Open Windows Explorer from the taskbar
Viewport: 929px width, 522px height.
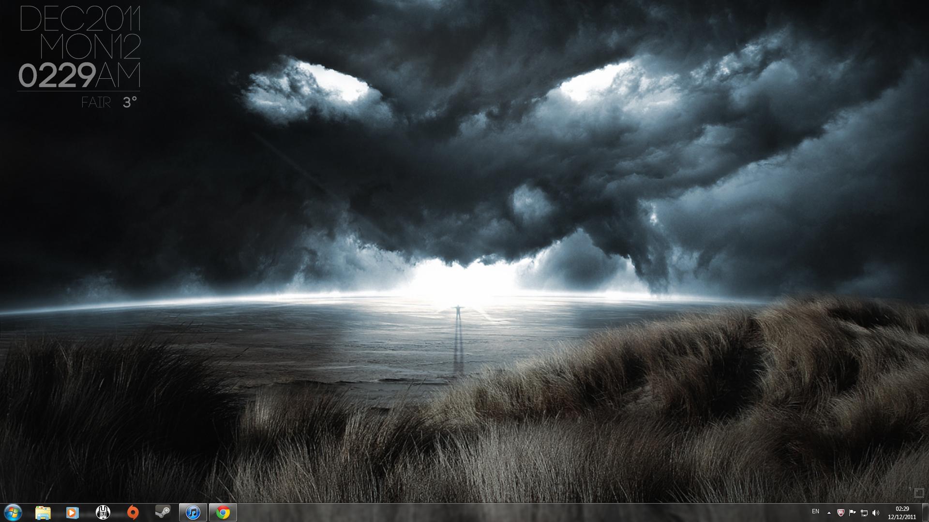43,512
